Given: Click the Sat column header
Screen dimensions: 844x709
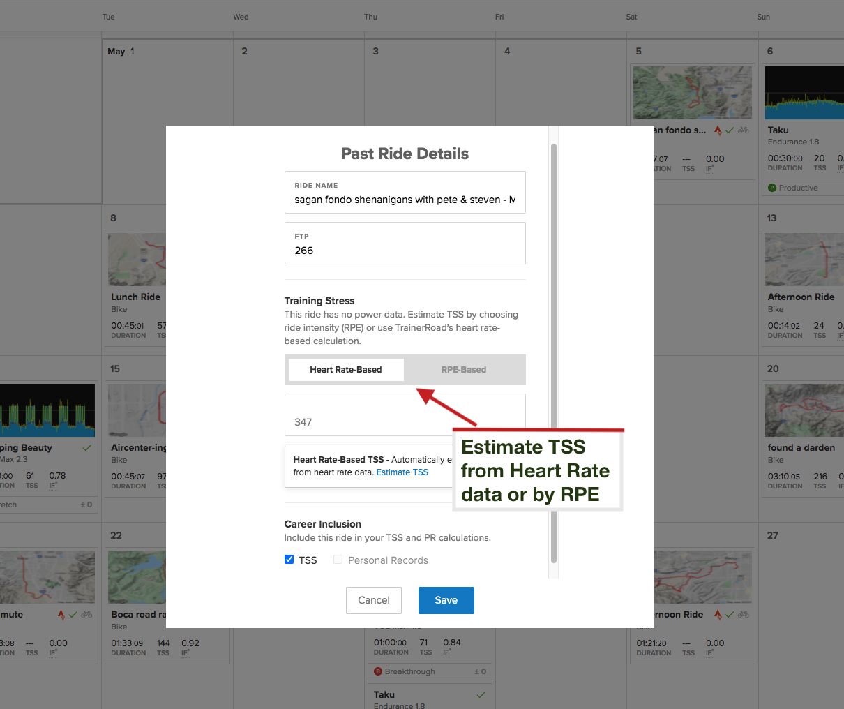Looking at the screenshot, I should (631, 17).
